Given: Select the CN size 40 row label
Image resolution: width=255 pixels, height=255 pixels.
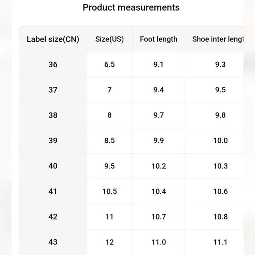Looking at the screenshot, I should tap(53, 166).
